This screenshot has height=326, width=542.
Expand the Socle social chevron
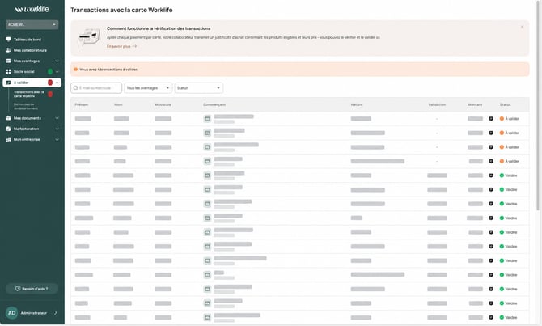(57, 71)
